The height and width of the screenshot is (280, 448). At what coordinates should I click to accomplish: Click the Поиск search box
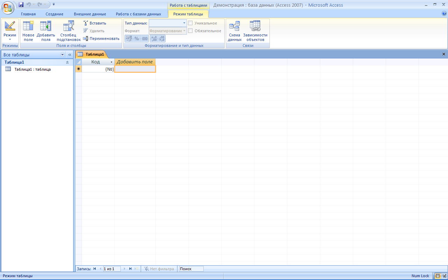pos(191,269)
